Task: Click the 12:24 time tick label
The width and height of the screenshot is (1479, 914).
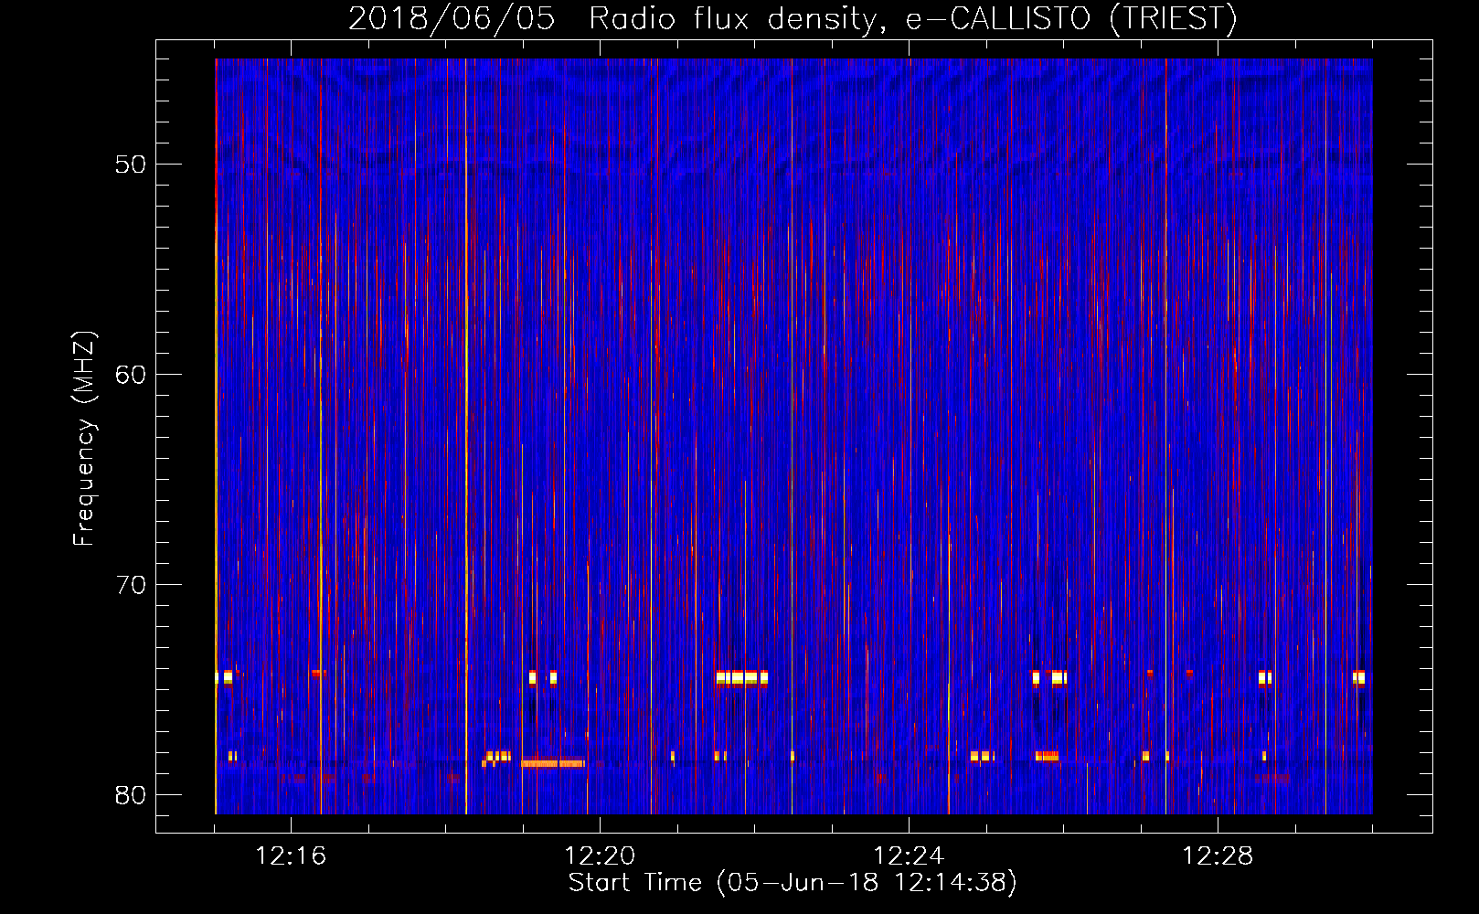Action: (x=909, y=856)
